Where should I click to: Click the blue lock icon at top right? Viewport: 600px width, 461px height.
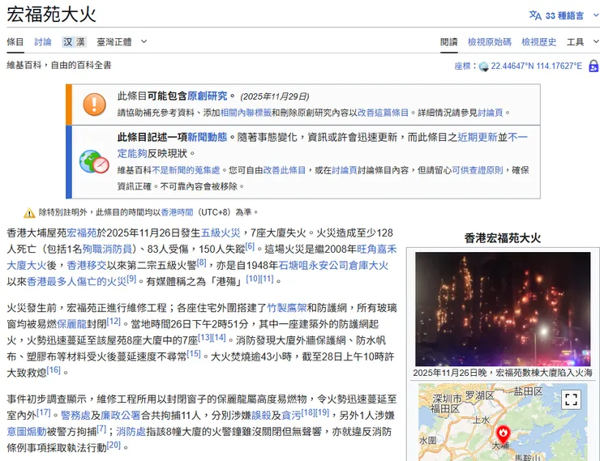pos(594,66)
